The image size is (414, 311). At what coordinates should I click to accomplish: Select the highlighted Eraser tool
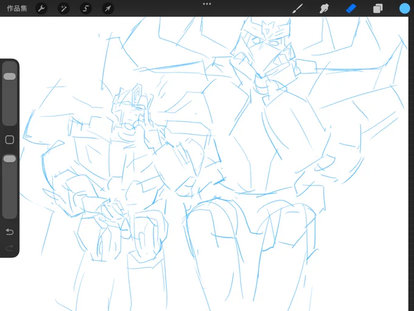click(351, 9)
